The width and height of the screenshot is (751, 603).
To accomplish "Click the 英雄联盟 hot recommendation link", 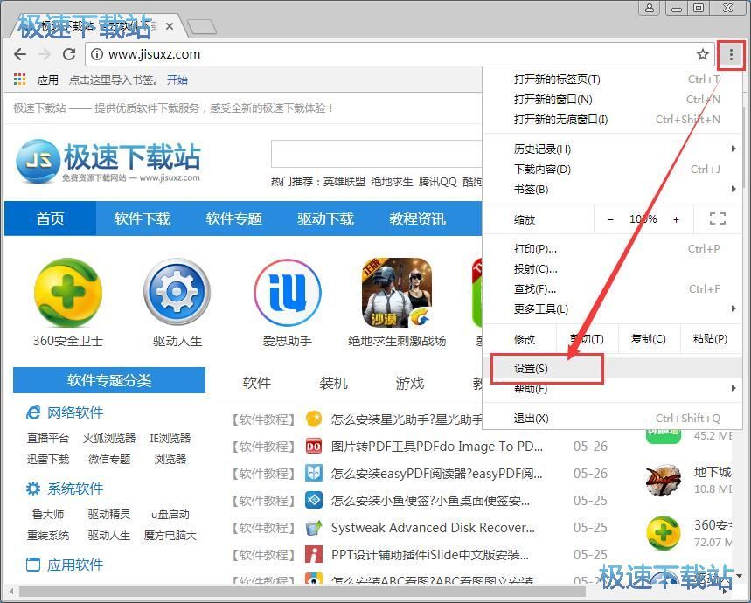I will coord(344,182).
